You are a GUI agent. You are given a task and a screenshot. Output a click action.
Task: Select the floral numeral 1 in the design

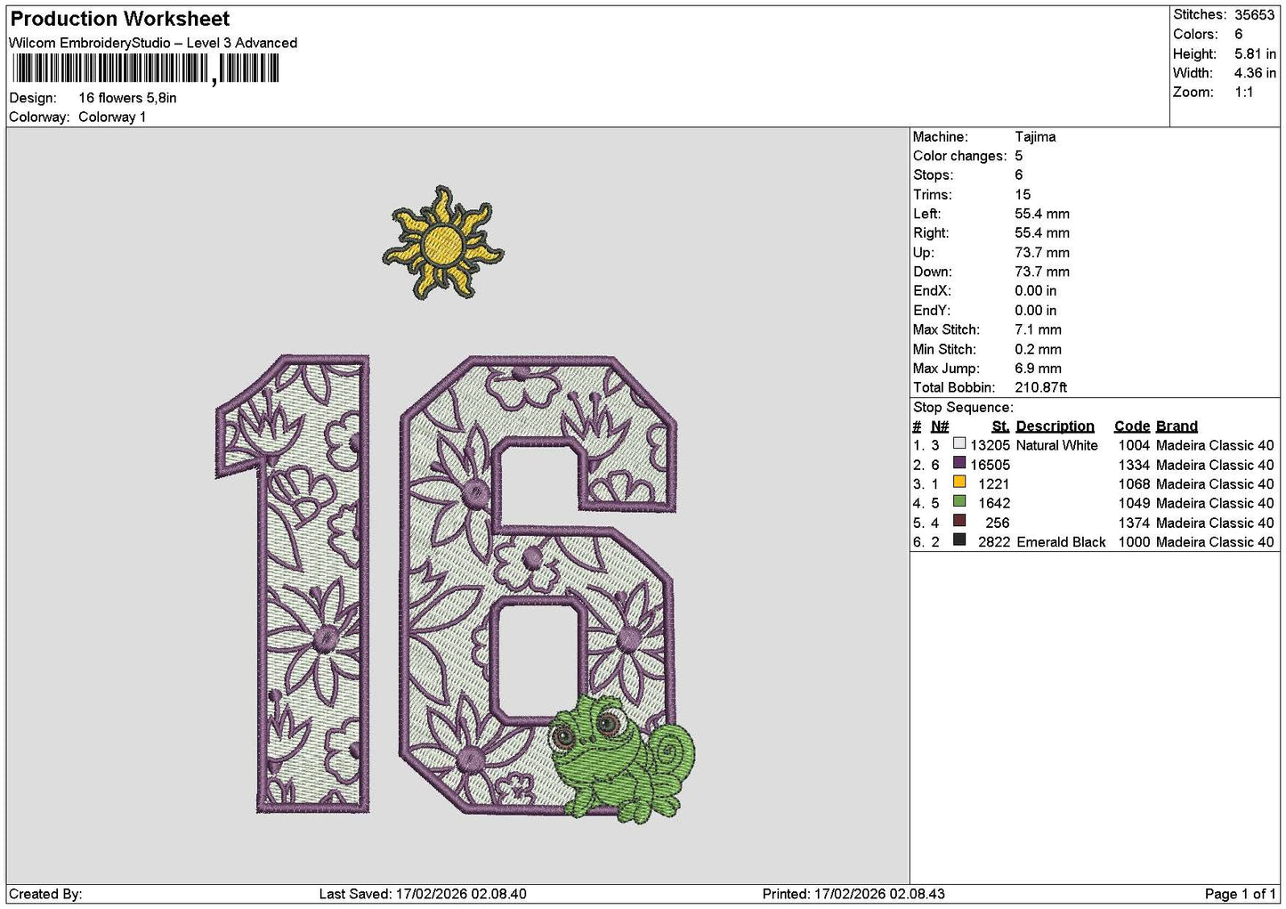click(293, 583)
